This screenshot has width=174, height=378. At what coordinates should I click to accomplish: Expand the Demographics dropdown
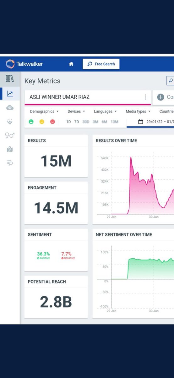(x=44, y=112)
